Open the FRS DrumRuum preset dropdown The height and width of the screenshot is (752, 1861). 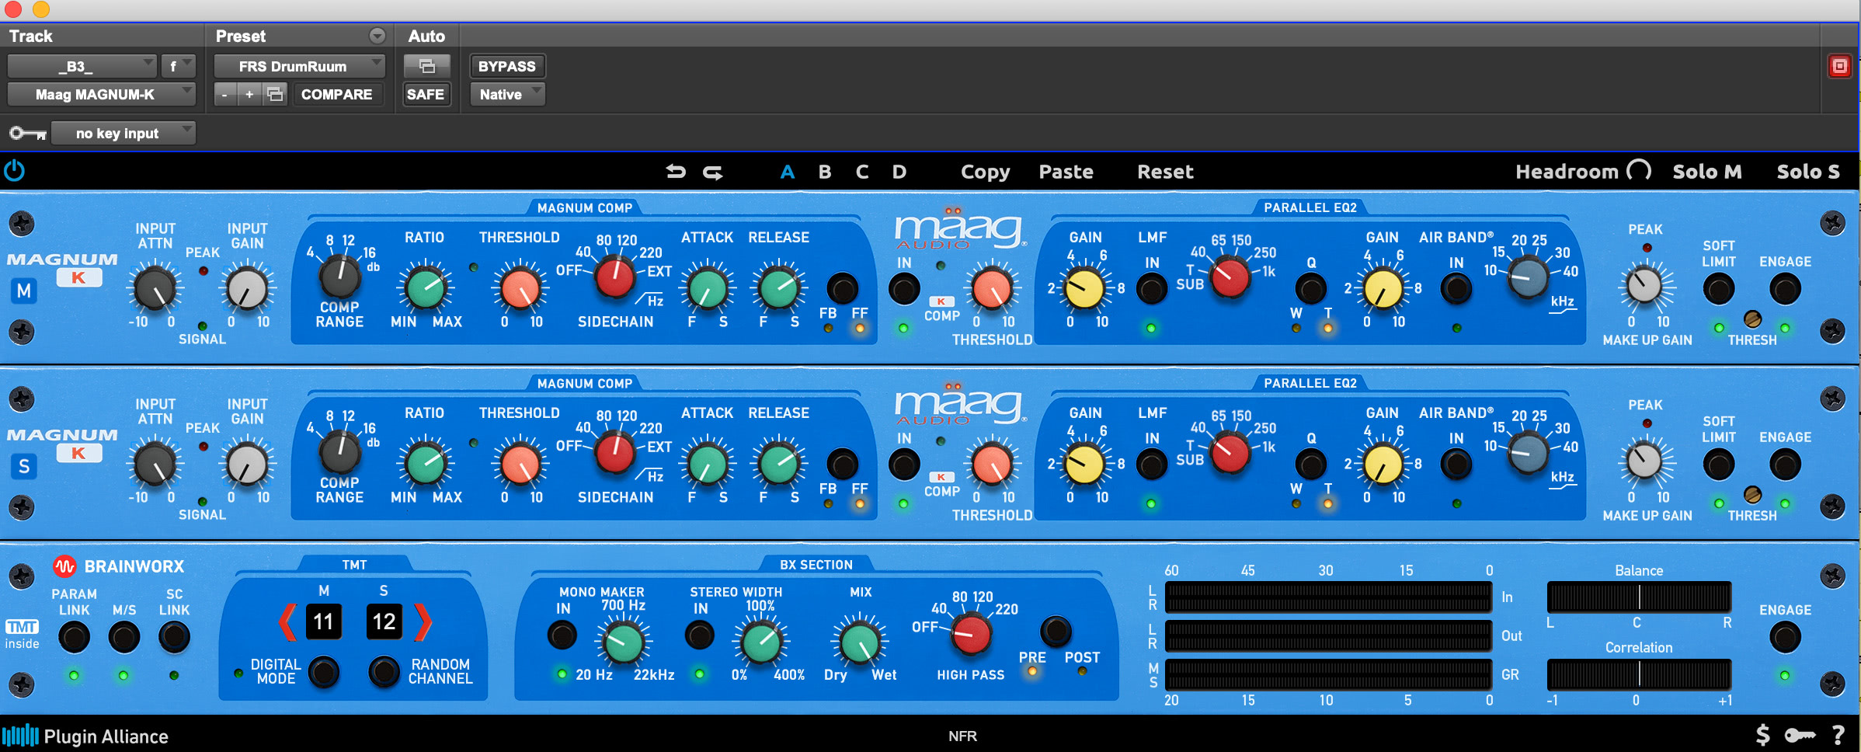[x=299, y=66]
